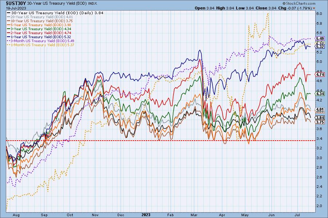Click the Mar label on the time axis
328x218 pixels.
[x=194, y=215]
